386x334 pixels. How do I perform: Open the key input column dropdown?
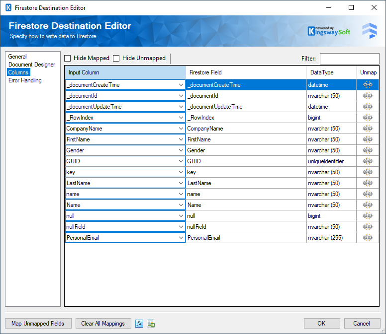click(181, 172)
